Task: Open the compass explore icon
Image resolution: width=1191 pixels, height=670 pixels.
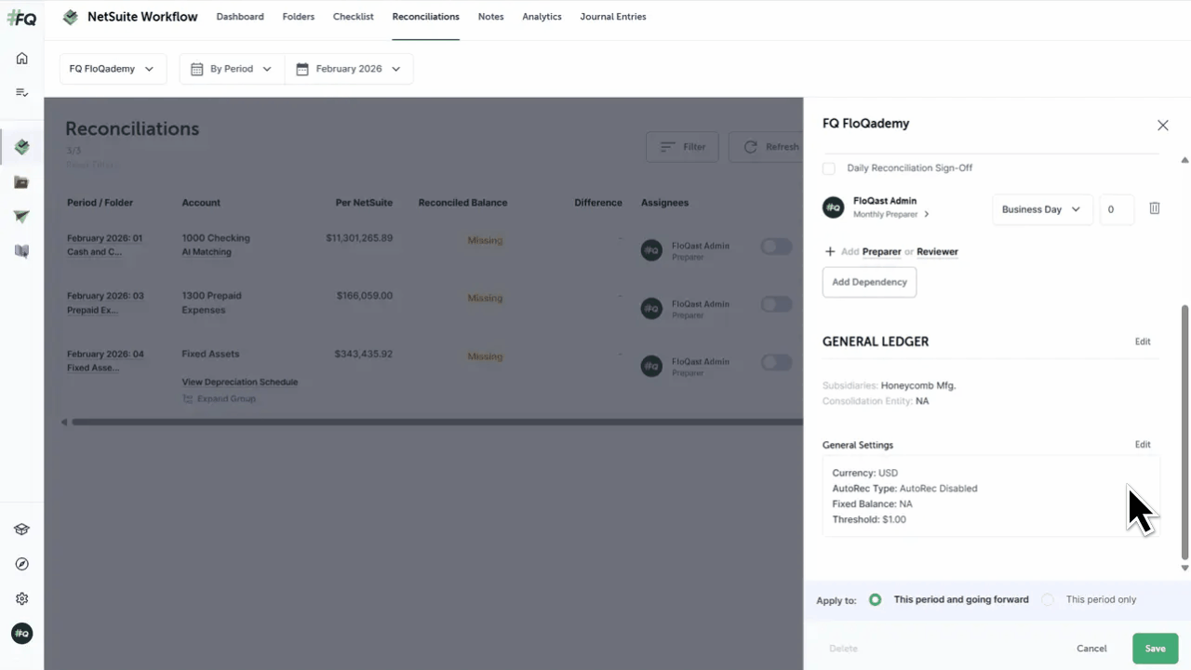Action: [21, 564]
